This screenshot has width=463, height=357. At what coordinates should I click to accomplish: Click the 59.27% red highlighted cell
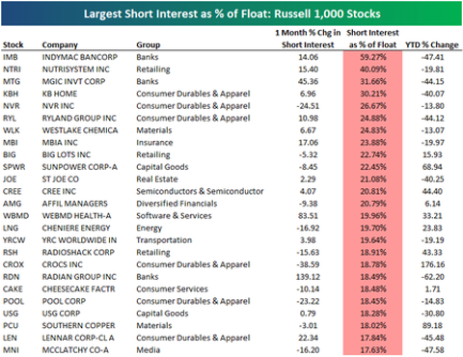(373, 57)
